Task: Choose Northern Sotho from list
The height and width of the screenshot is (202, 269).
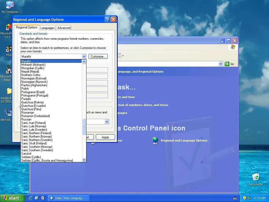Action: click(x=51, y=75)
